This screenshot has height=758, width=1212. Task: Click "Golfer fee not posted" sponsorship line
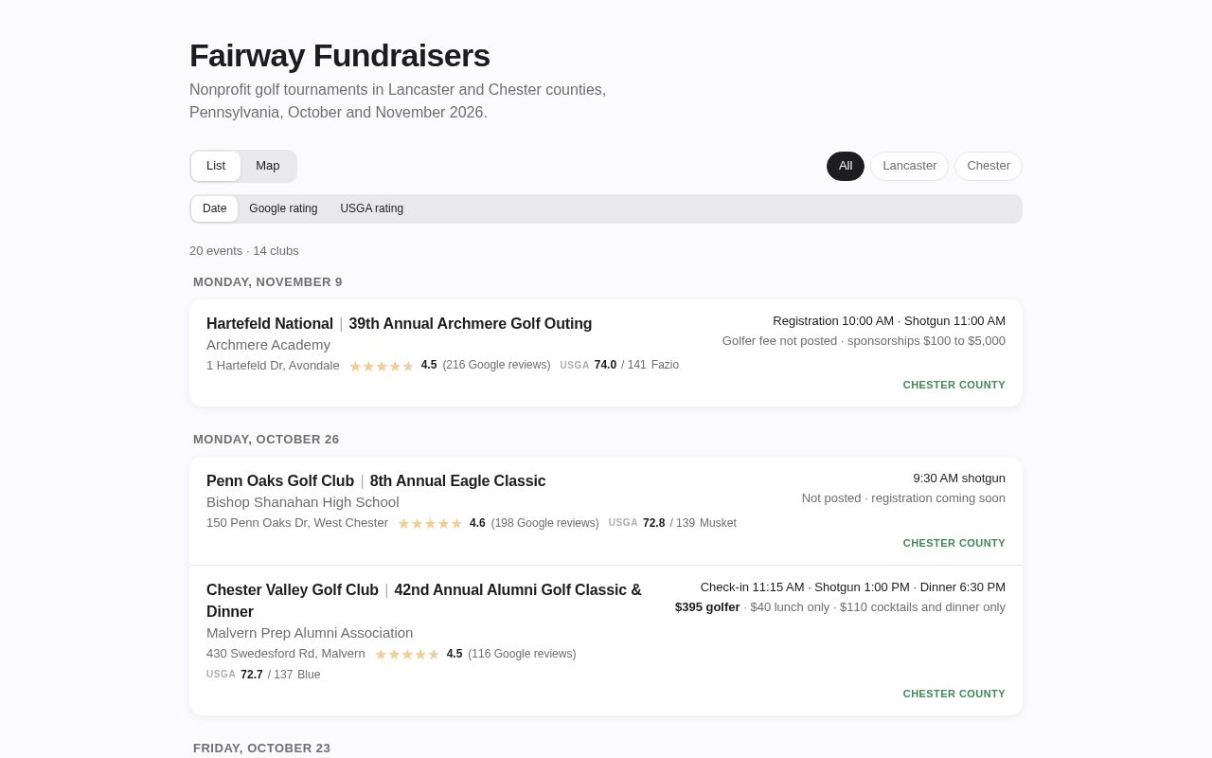pos(864,341)
